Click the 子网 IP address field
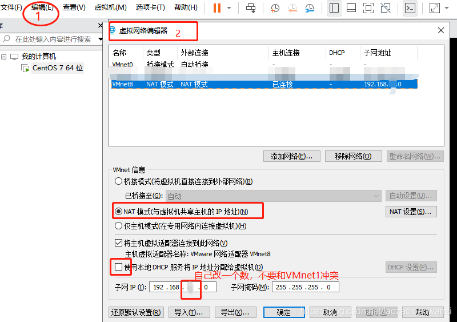457x322 pixels. pos(182,287)
